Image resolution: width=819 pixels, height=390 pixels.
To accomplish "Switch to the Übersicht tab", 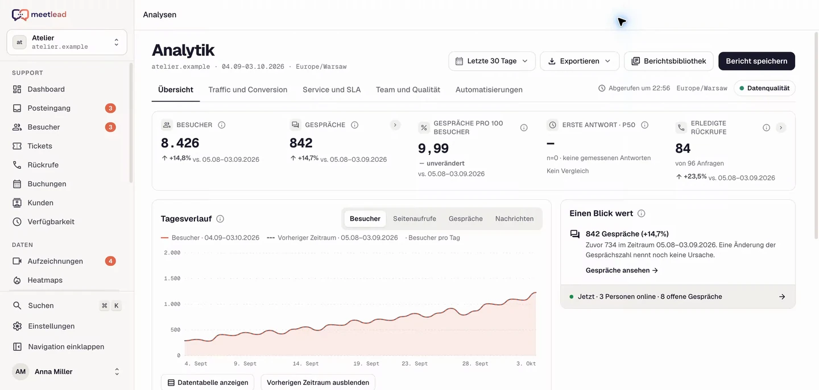I will (176, 90).
